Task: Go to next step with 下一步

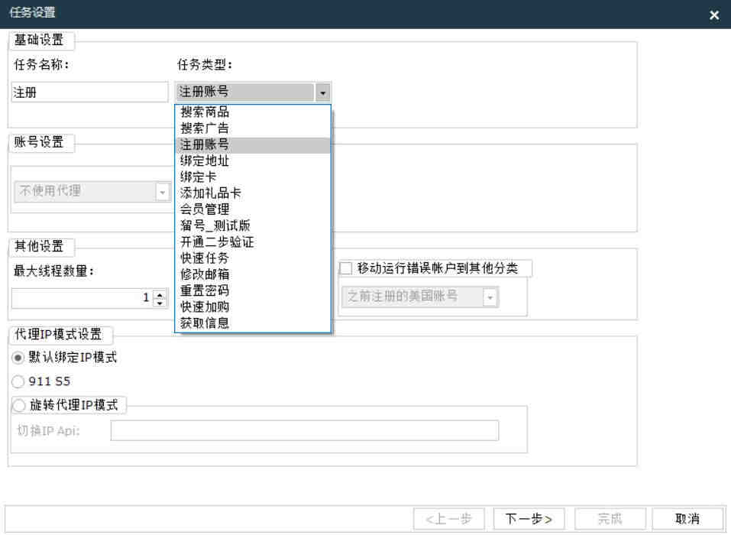Action: 529,519
